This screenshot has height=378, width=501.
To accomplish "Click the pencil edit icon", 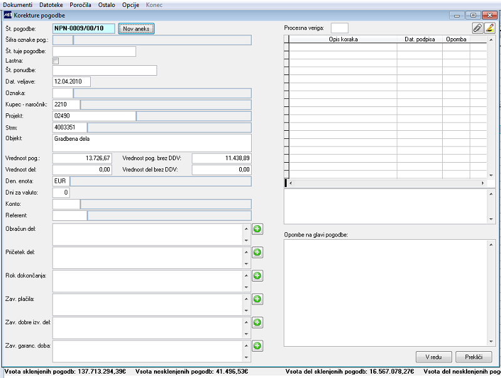I will (x=490, y=28).
